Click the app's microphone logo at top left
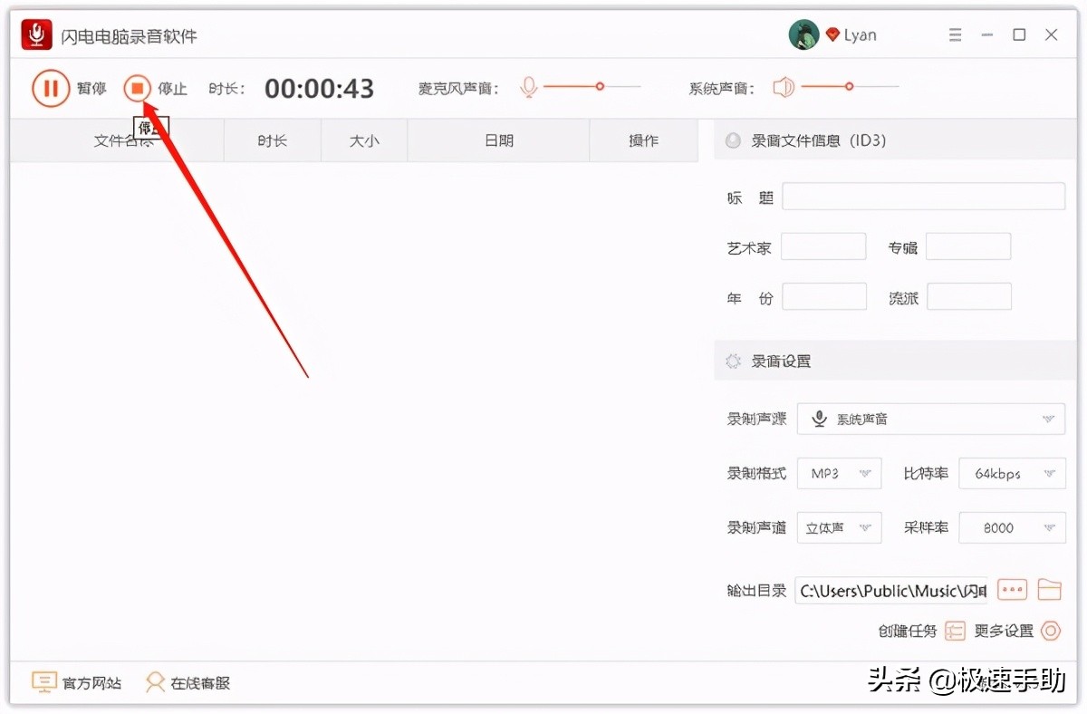The height and width of the screenshot is (714, 1087). point(35,34)
